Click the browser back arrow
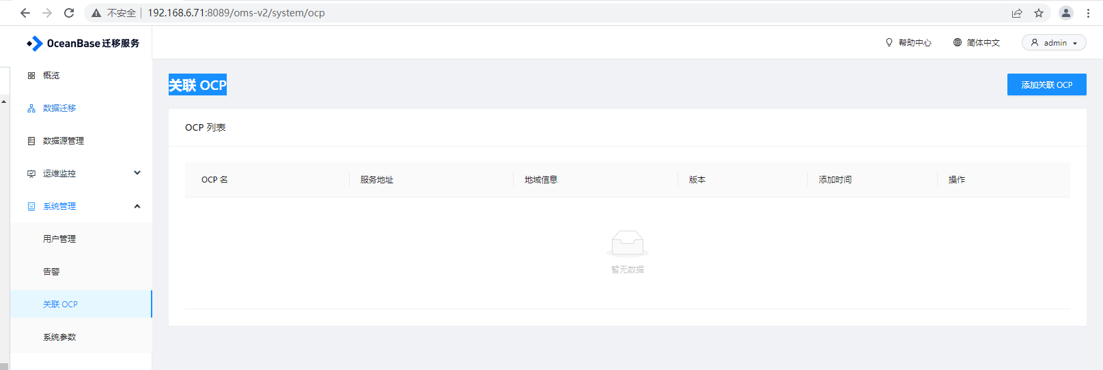The height and width of the screenshot is (370, 1103). 25,13
